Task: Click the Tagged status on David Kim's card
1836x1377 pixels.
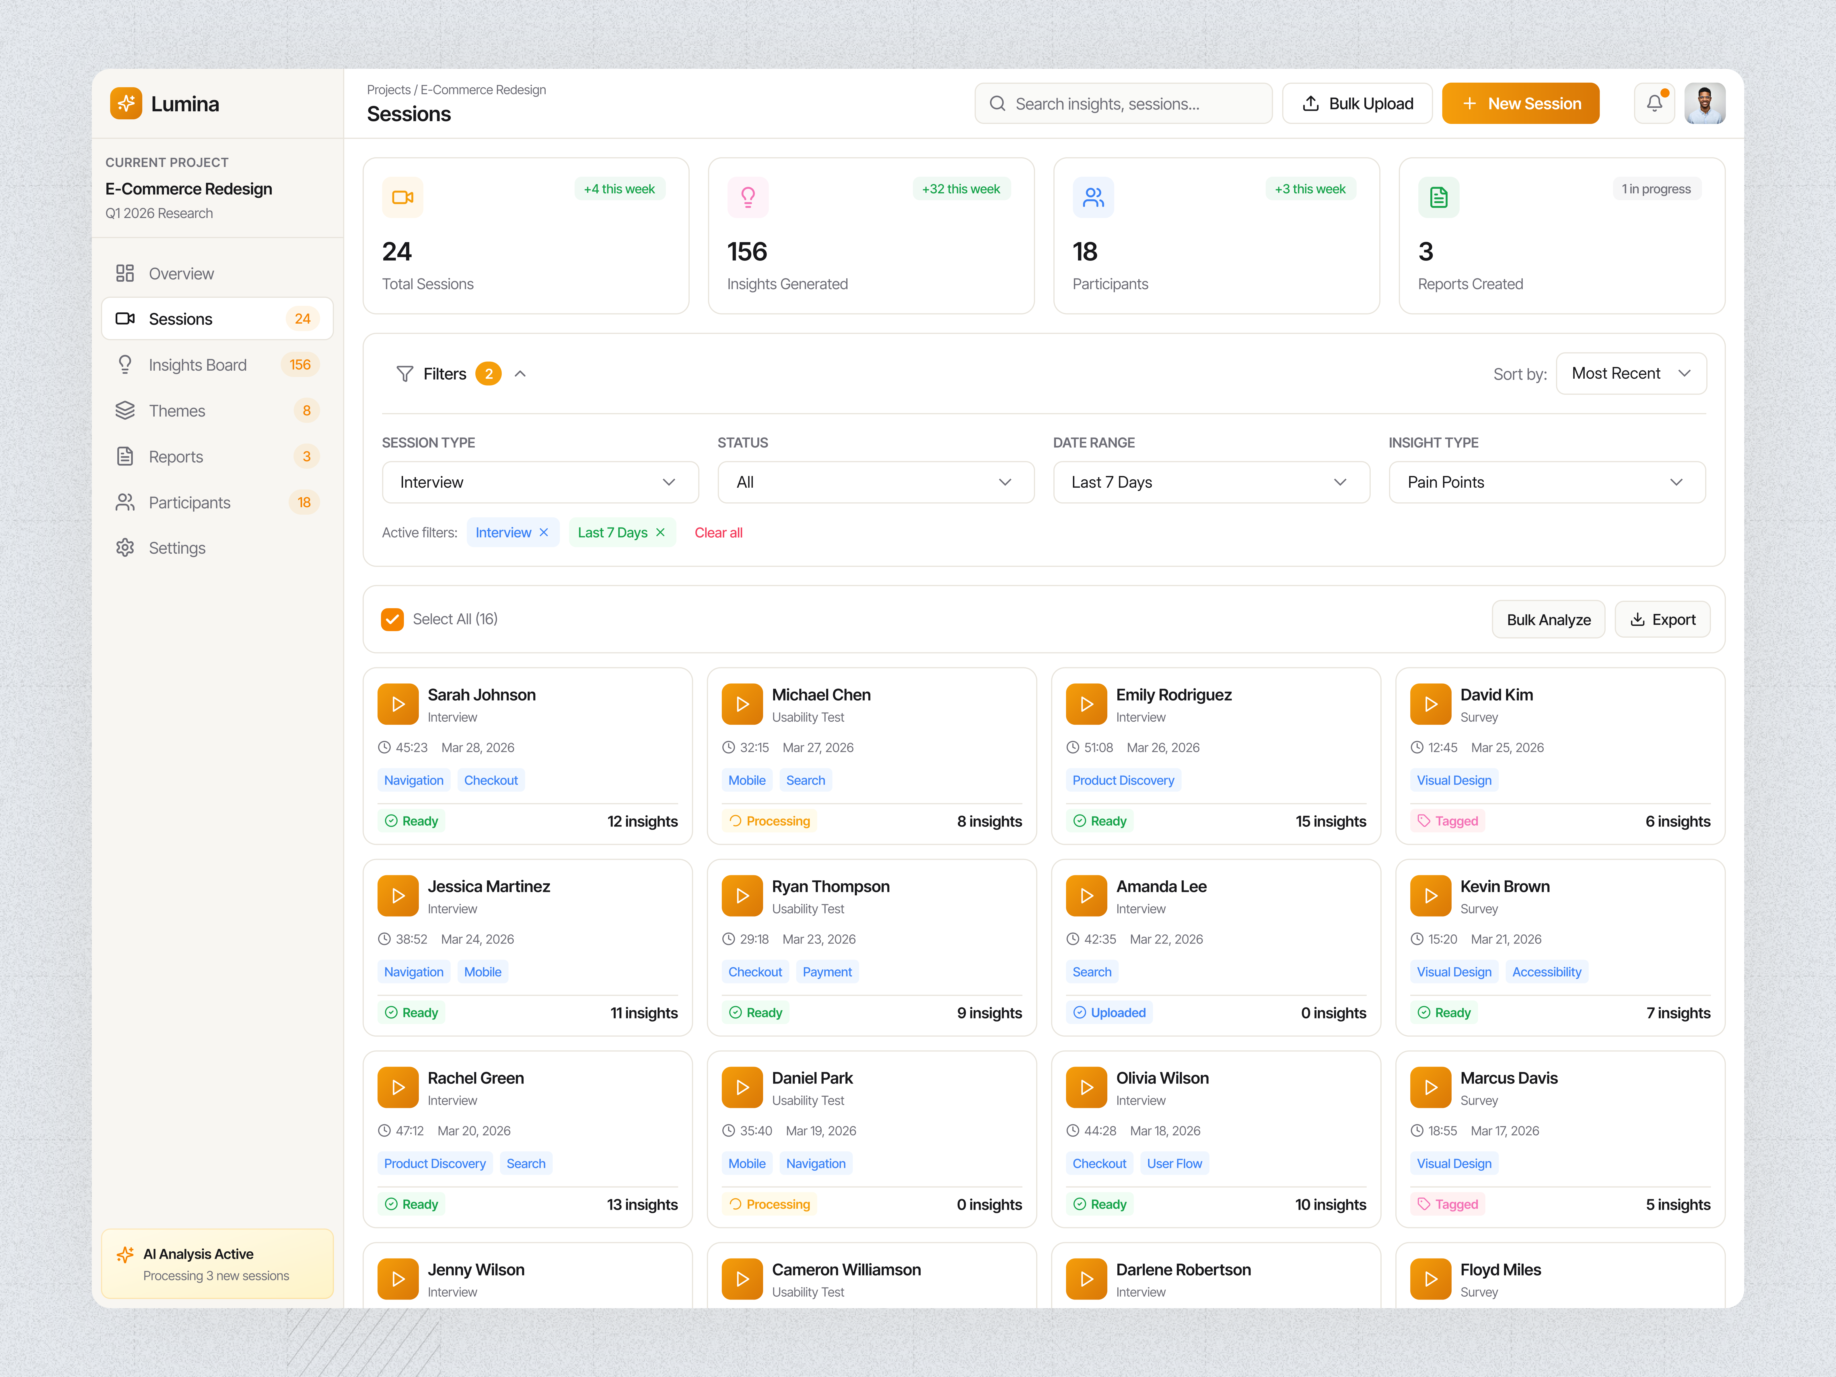Action: (x=1448, y=821)
